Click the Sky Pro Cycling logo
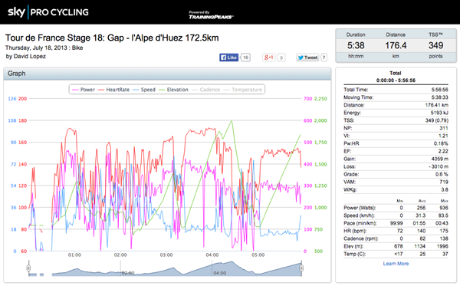 point(48,12)
